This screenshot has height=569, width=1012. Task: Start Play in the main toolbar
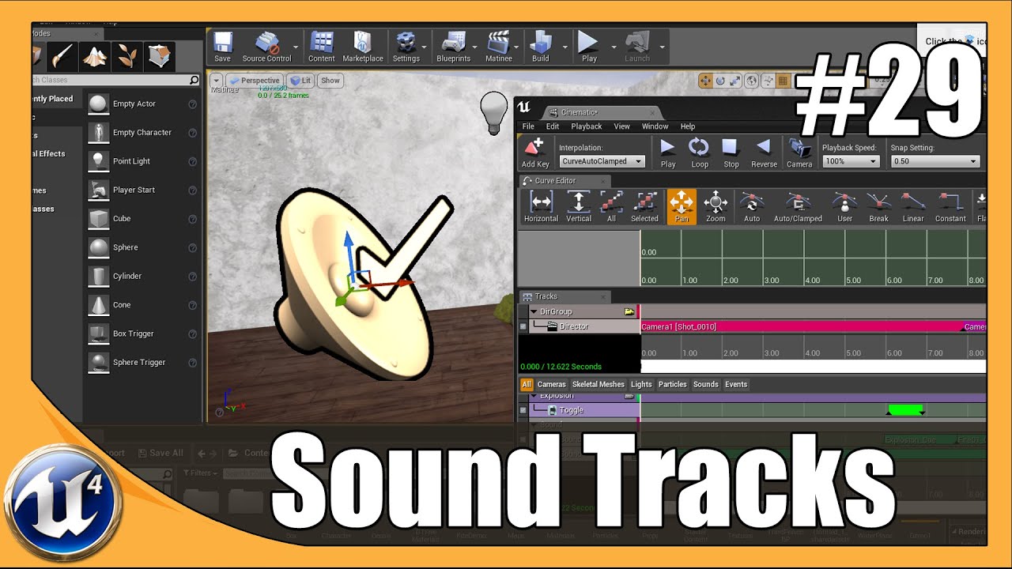(x=589, y=47)
